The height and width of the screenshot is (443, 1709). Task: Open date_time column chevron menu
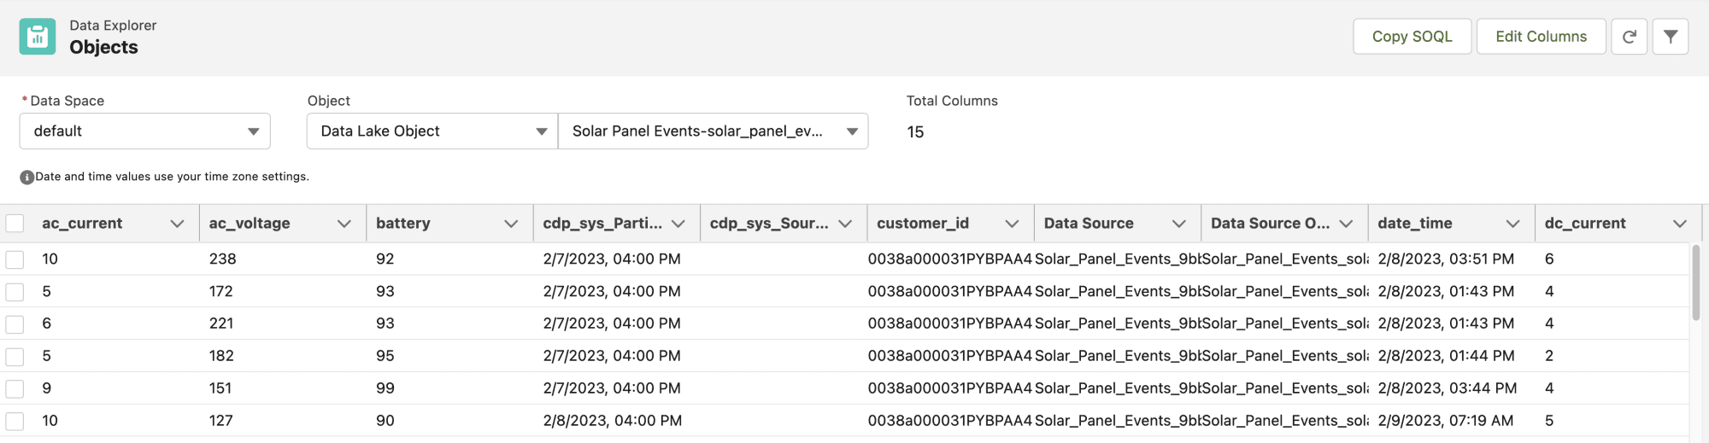tap(1512, 224)
